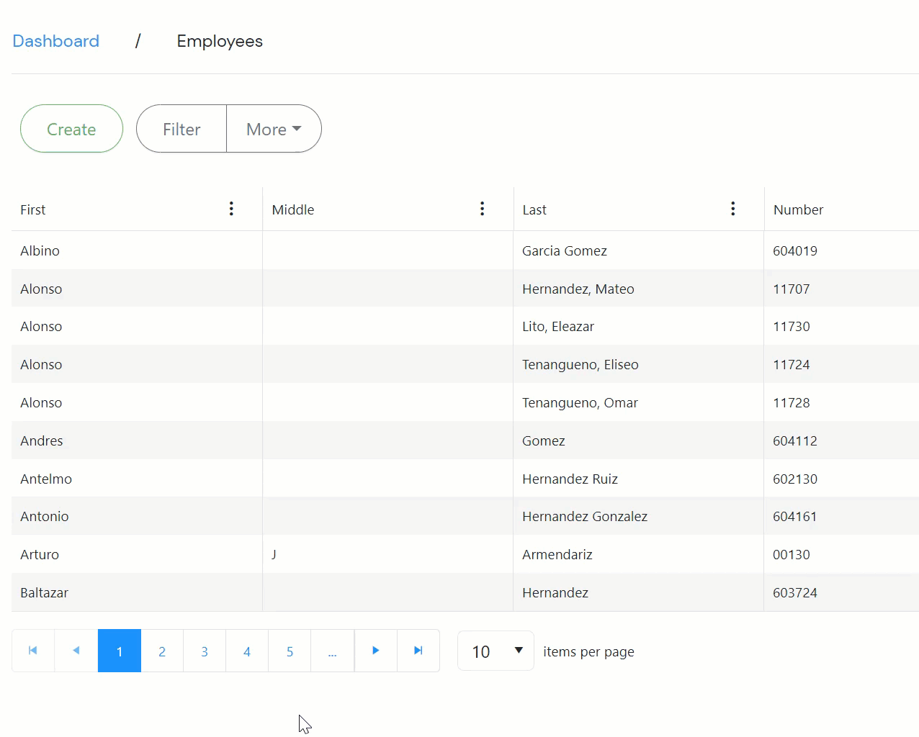Select page 5 in the pager

click(x=290, y=651)
